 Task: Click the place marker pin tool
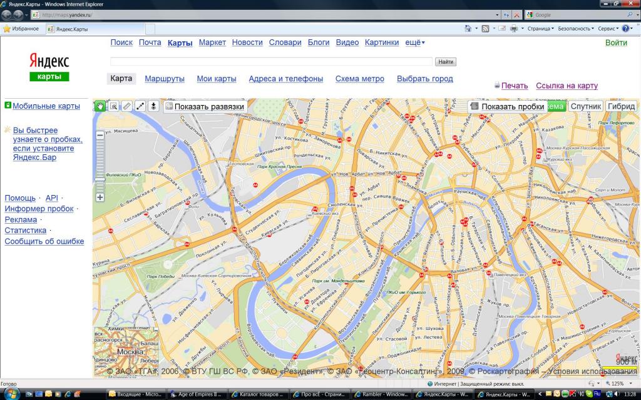[153, 106]
